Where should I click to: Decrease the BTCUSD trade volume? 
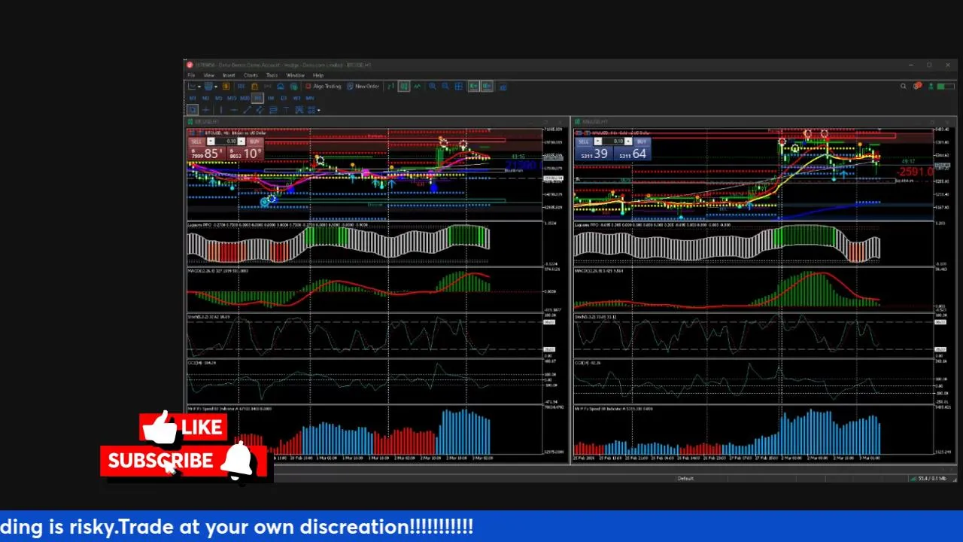(211, 142)
